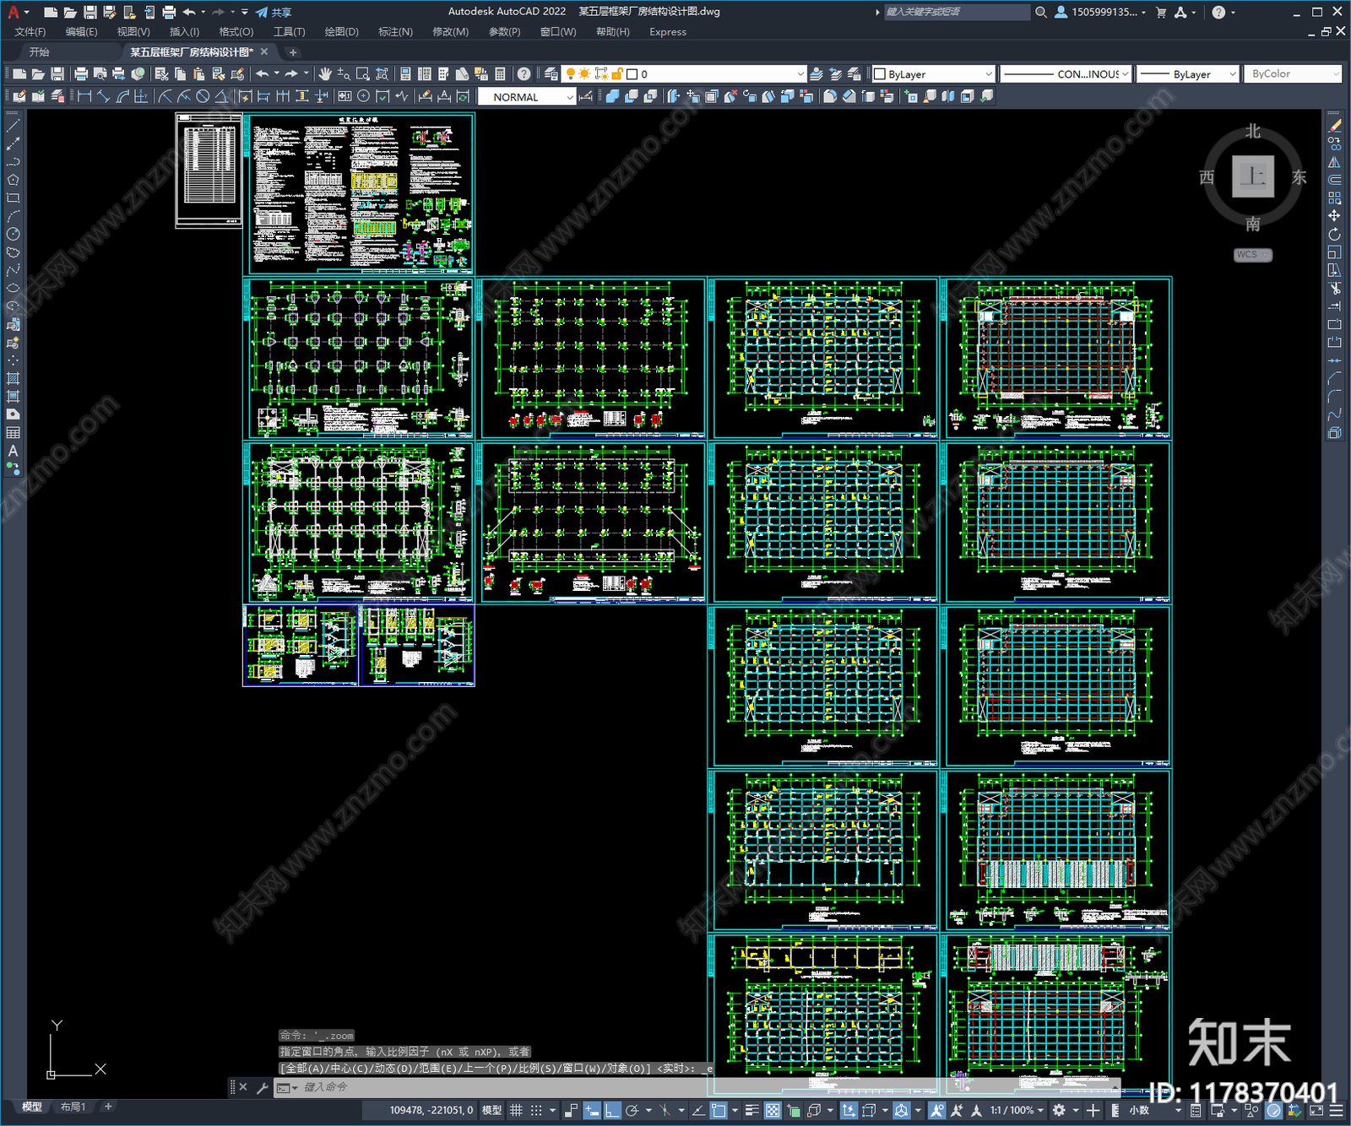Select the Rotate tool in right toolbar
Image resolution: width=1351 pixels, height=1126 pixels.
(1334, 234)
